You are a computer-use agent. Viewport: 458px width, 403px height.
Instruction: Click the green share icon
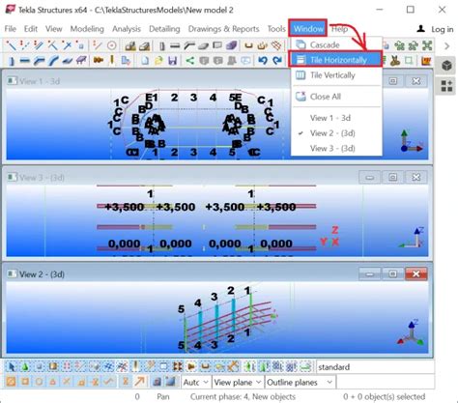tap(190, 60)
